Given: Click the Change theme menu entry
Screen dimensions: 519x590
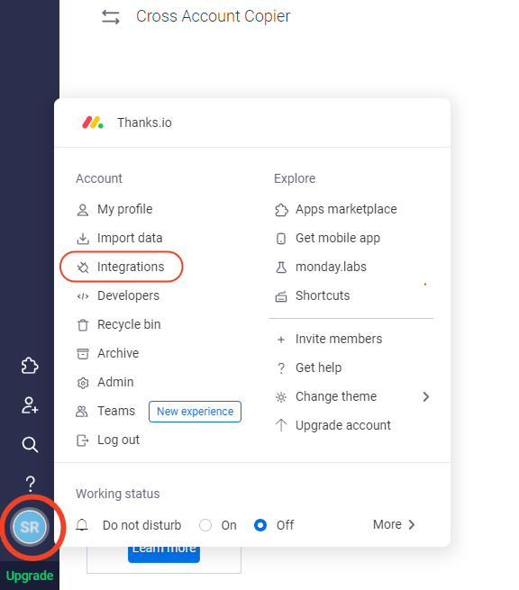Looking at the screenshot, I should pyautogui.click(x=336, y=396).
